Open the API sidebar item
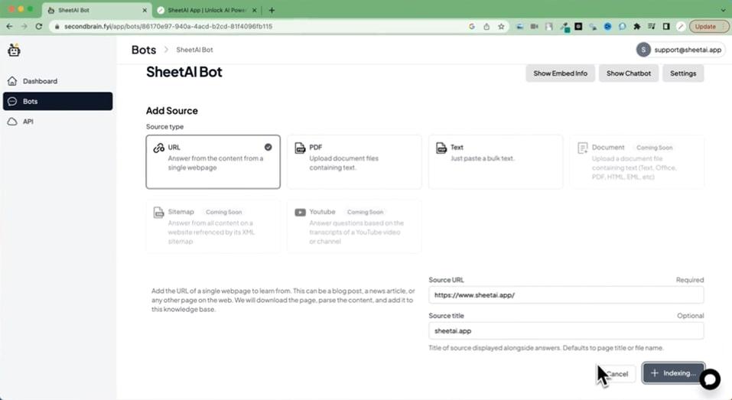The height and width of the screenshot is (400, 732). 57,122
